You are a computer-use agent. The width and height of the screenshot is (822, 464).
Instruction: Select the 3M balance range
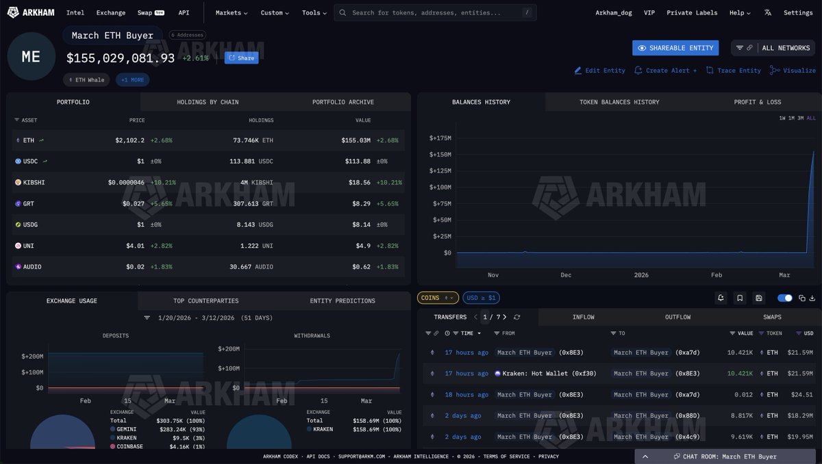[800, 118]
